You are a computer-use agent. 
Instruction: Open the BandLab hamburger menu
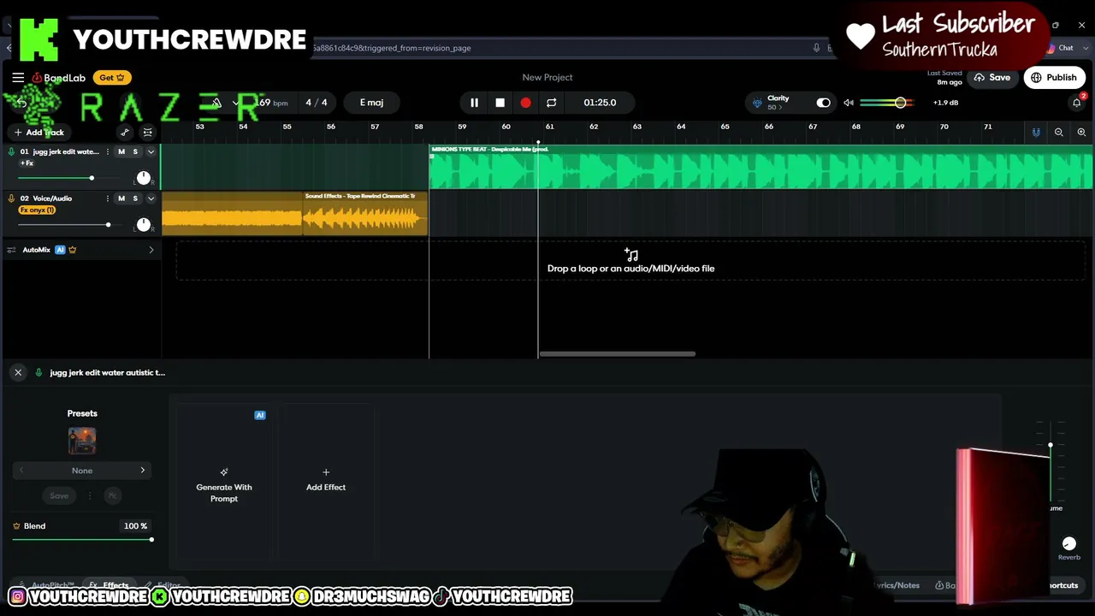click(18, 78)
